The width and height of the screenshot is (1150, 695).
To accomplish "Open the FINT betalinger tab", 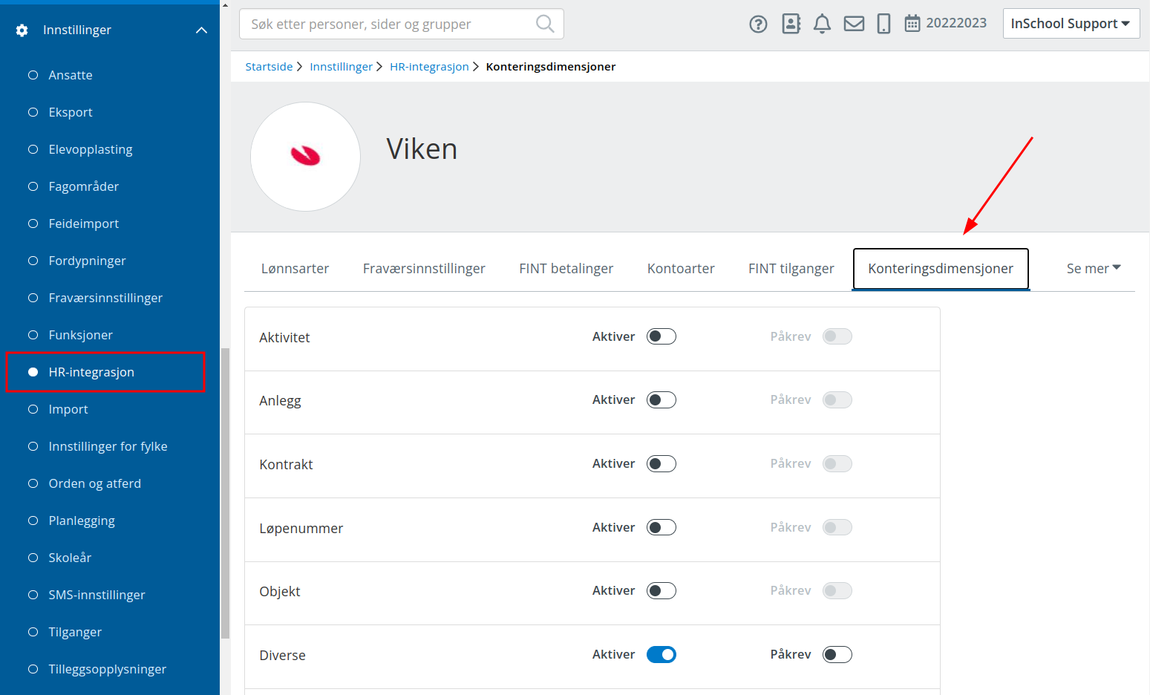I will 566,269.
